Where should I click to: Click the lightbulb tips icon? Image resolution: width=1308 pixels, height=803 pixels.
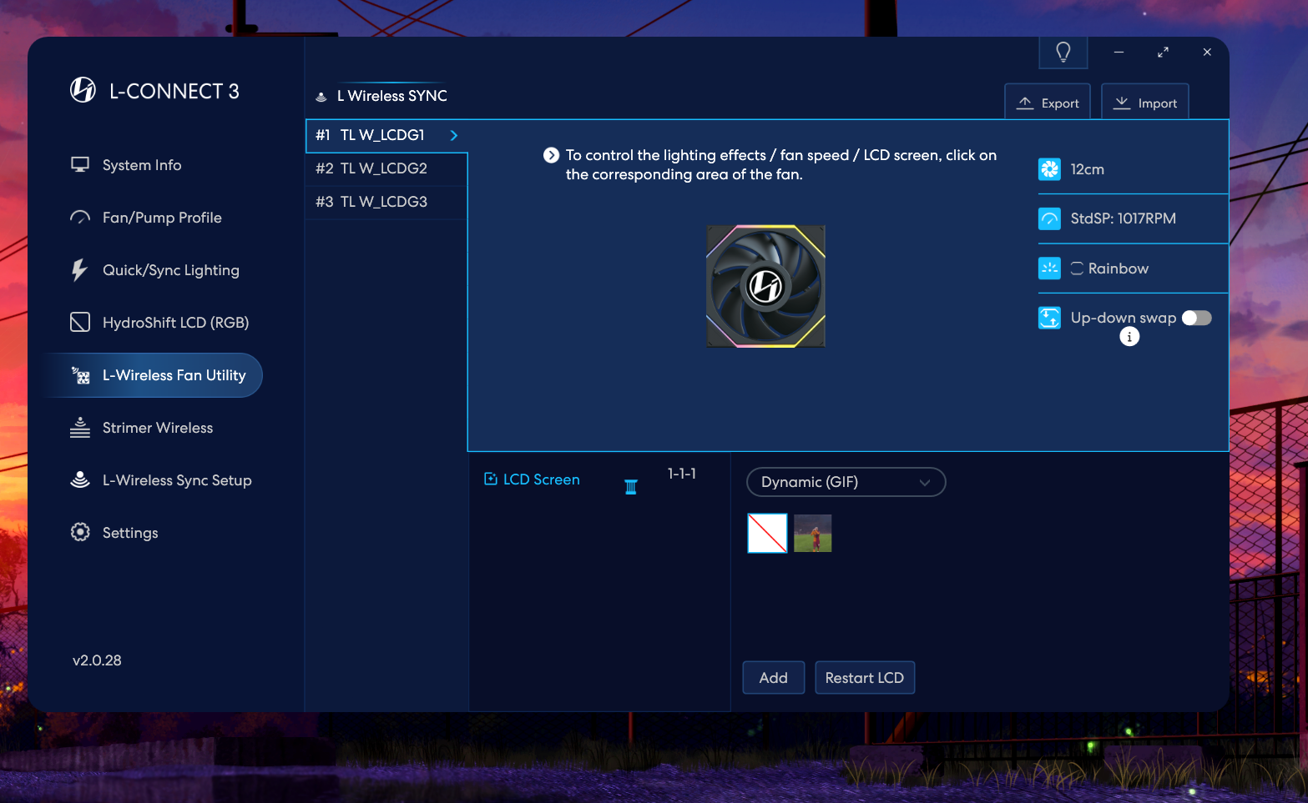(1063, 53)
